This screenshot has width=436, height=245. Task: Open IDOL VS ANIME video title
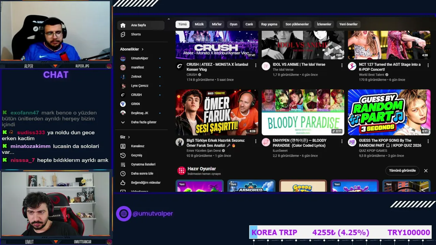click(x=299, y=65)
